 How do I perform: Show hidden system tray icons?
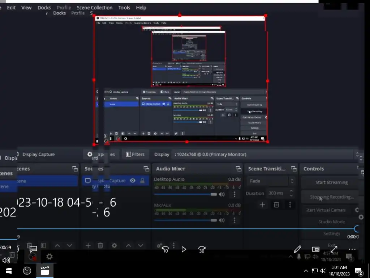click(306, 271)
